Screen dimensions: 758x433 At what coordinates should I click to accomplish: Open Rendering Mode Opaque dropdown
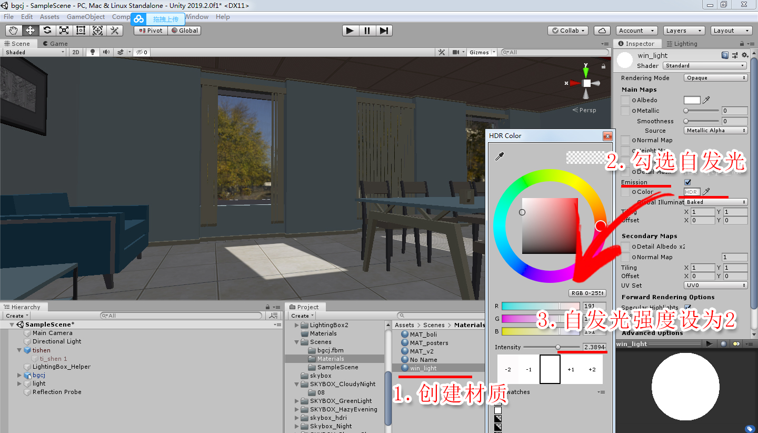[x=716, y=78]
